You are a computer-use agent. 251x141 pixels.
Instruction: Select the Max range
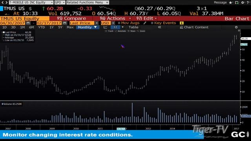pos(70,27)
